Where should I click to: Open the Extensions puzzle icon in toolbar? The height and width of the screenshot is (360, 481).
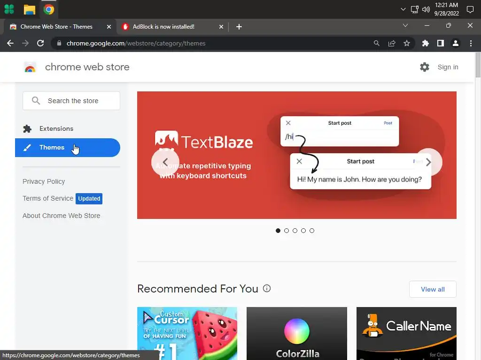click(x=425, y=43)
